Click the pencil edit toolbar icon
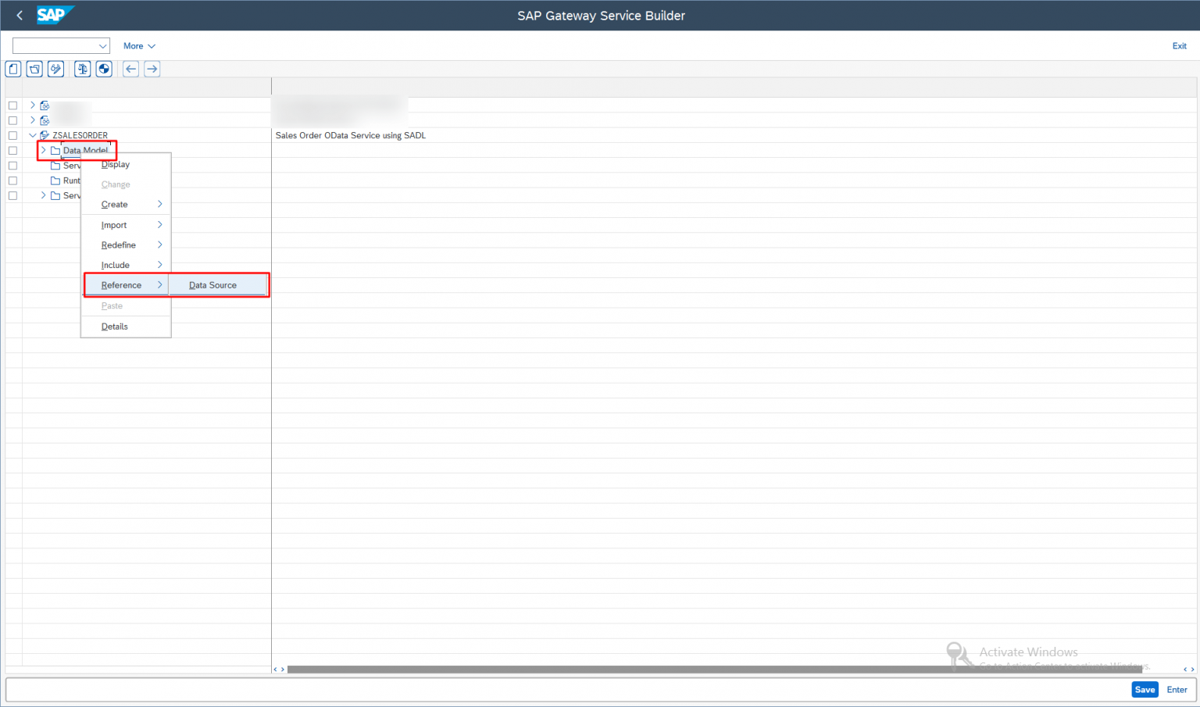The image size is (1200, 707). coord(55,69)
